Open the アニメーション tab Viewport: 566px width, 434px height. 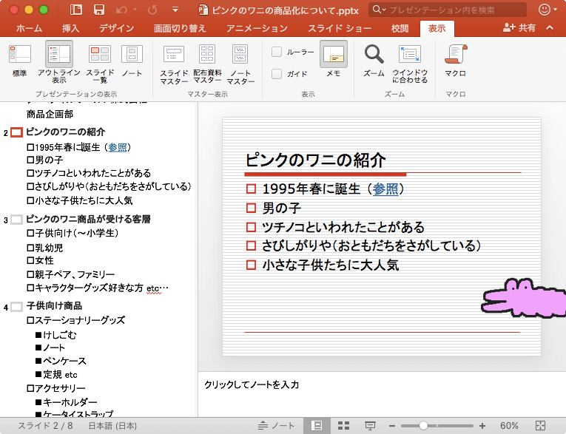point(257,28)
